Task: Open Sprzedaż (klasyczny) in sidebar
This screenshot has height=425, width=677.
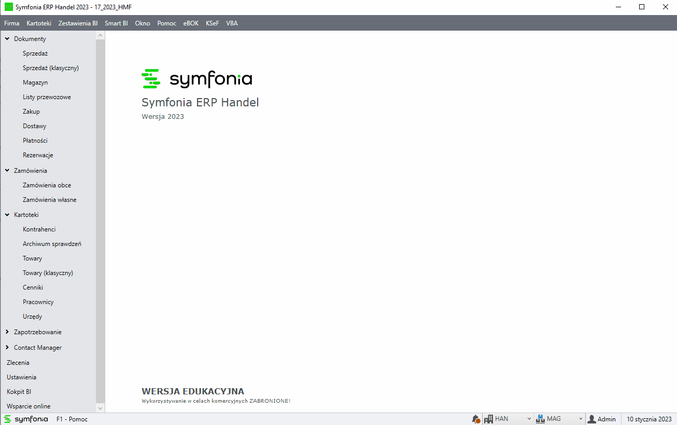Action: coord(51,68)
